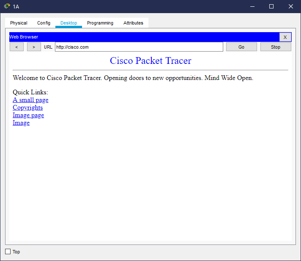The width and height of the screenshot is (301, 261).
Task: Click the Go button
Action: pos(241,47)
